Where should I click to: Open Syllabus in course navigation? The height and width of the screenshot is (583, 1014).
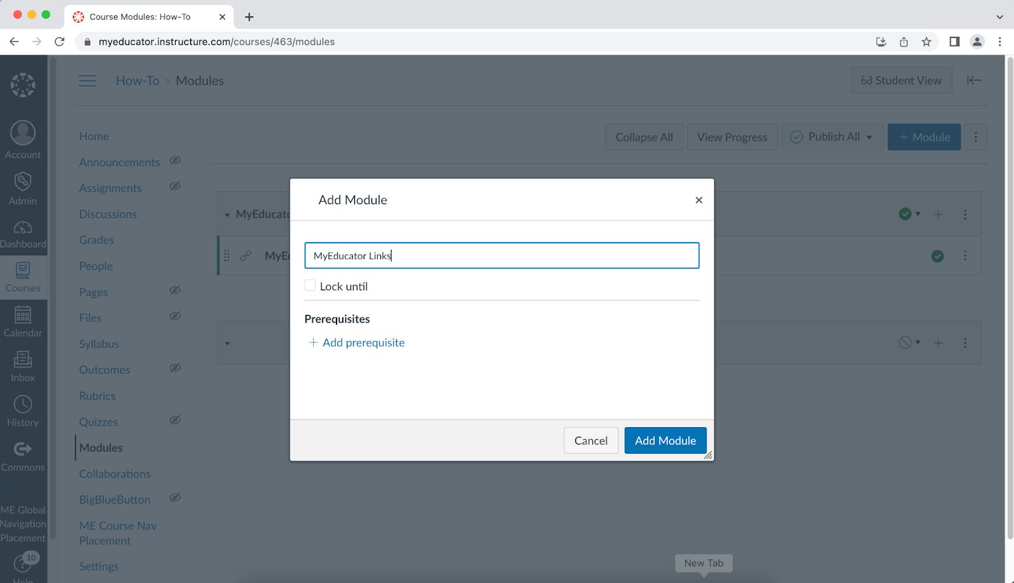(99, 344)
